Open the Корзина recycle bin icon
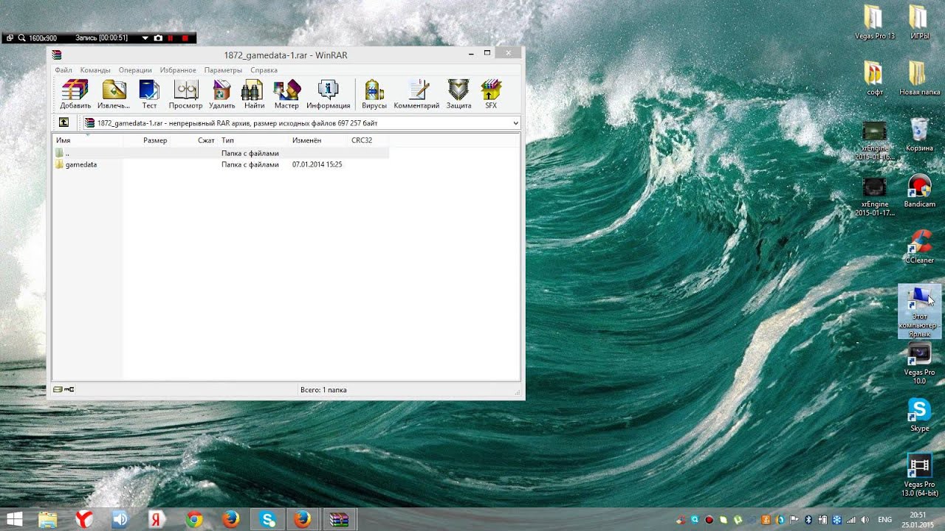Screen dimensions: 945x531 919,134
